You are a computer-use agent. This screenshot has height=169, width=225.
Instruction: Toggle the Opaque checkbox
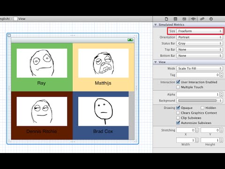point(178,108)
